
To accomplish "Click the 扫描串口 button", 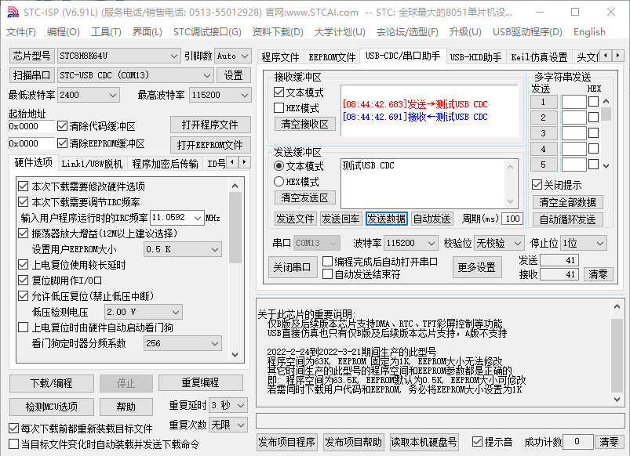I will [31, 75].
